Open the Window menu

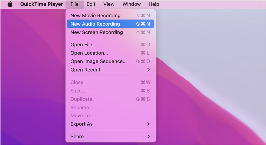[131, 4]
